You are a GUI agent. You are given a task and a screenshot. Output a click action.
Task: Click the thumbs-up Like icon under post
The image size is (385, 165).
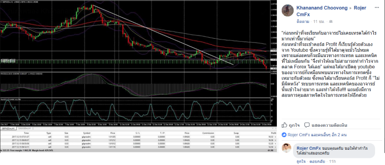coord(284,125)
